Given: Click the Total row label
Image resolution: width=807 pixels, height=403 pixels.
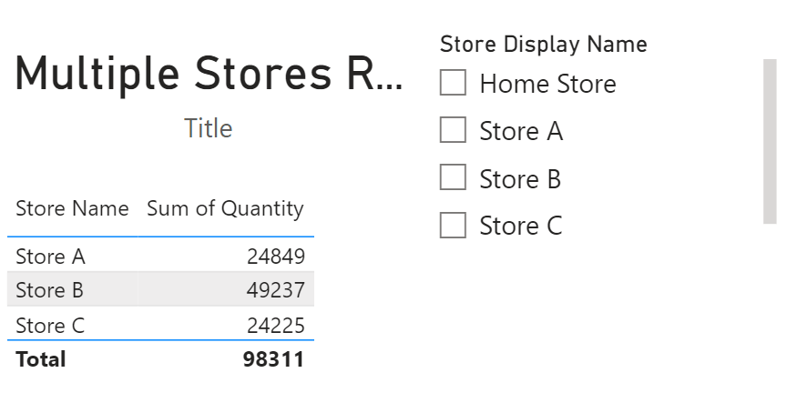Looking at the screenshot, I should tap(41, 359).
